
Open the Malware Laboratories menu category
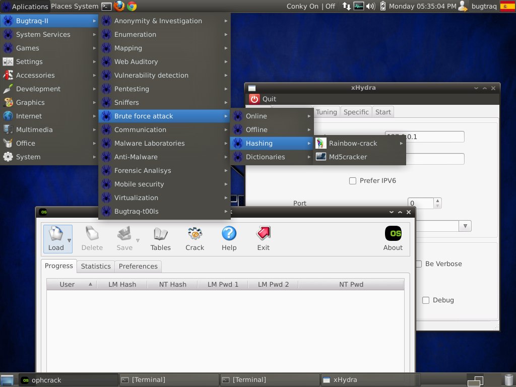164,143
